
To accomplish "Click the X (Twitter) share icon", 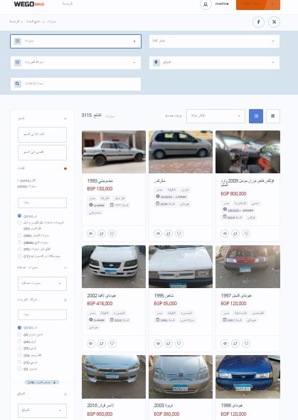I will [274, 22].
